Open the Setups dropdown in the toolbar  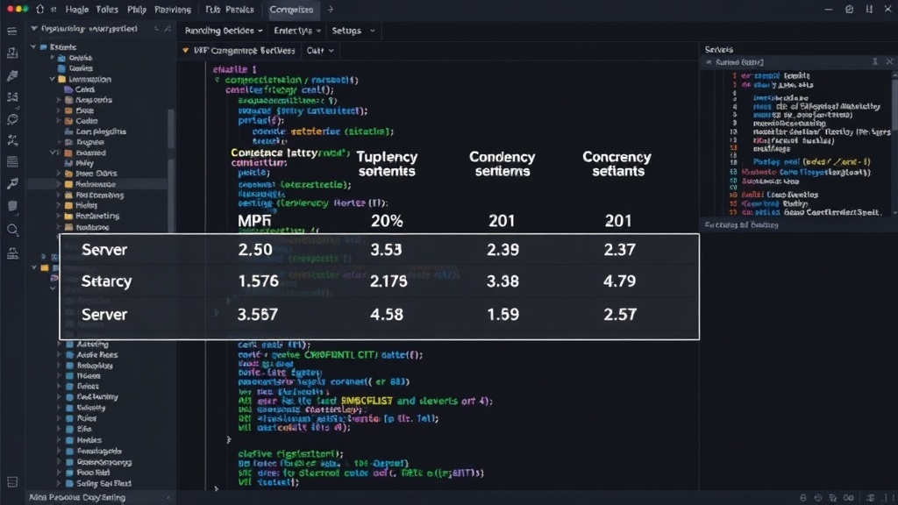pyautogui.click(x=353, y=31)
